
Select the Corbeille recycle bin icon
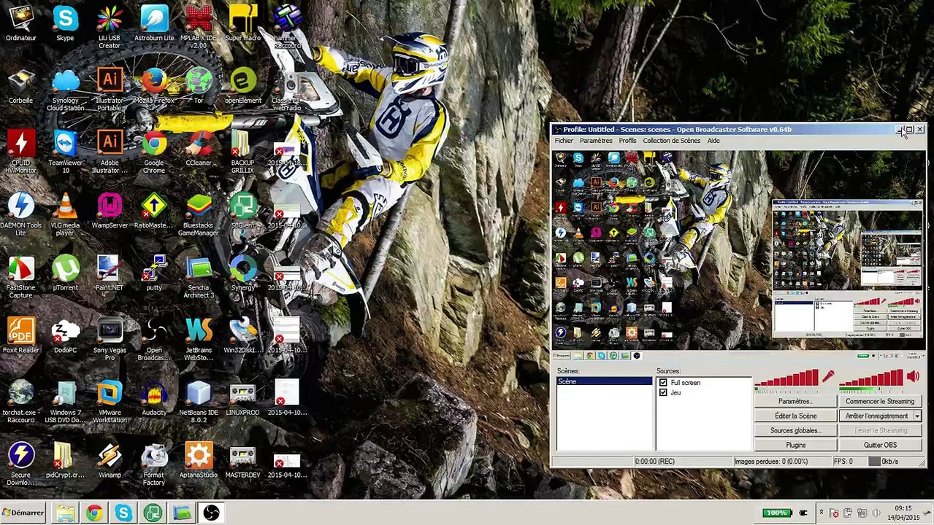pos(20,87)
